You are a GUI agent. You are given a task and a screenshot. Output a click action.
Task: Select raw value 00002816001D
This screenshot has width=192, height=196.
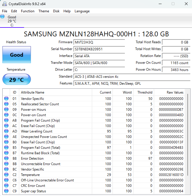171,175
